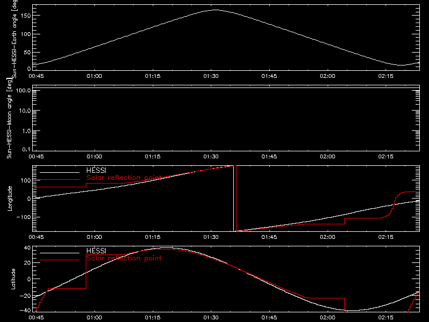
Task: Click the 0 tick on Latitude plot
Action: point(29,279)
